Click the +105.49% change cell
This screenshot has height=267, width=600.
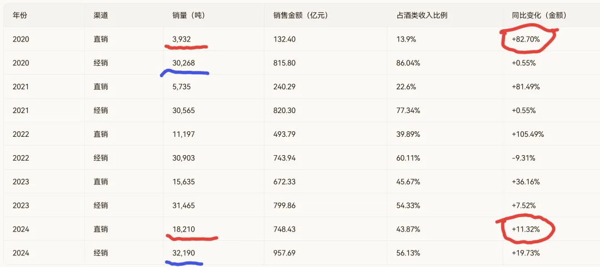(x=528, y=134)
